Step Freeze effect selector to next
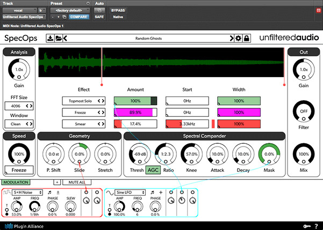 [x=103, y=113]
